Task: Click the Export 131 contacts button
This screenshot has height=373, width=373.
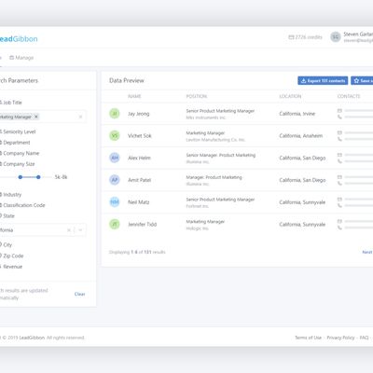Action: coord(323,80)
